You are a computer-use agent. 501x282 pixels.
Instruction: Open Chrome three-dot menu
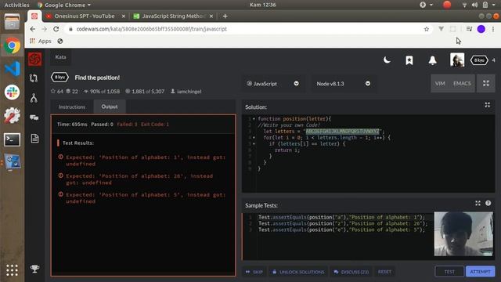(493, 29)
